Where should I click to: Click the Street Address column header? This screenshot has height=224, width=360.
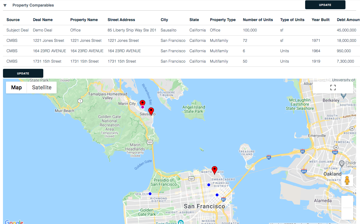121,20
